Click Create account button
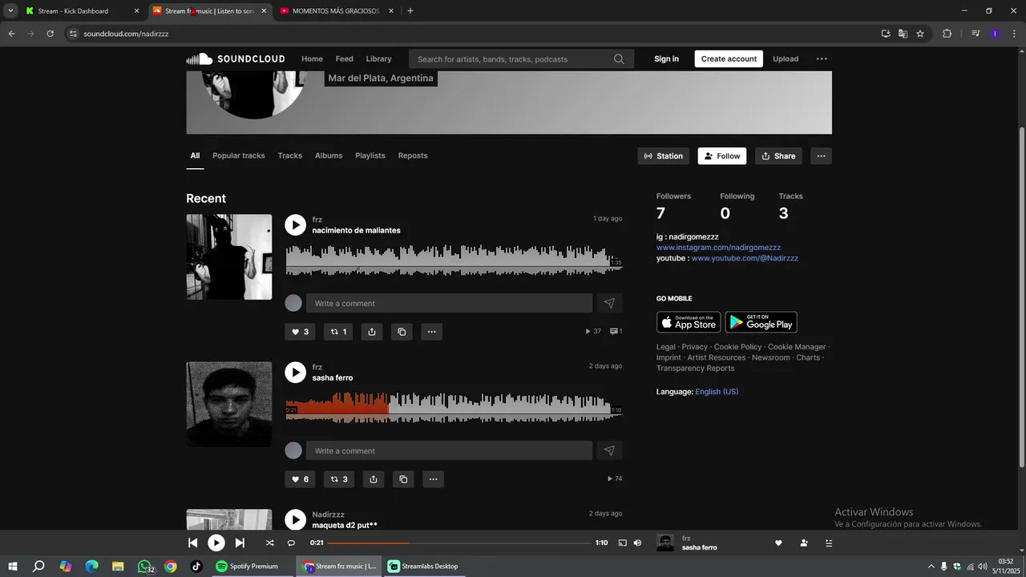This screenshot has height=577, width=1026. 729,59
